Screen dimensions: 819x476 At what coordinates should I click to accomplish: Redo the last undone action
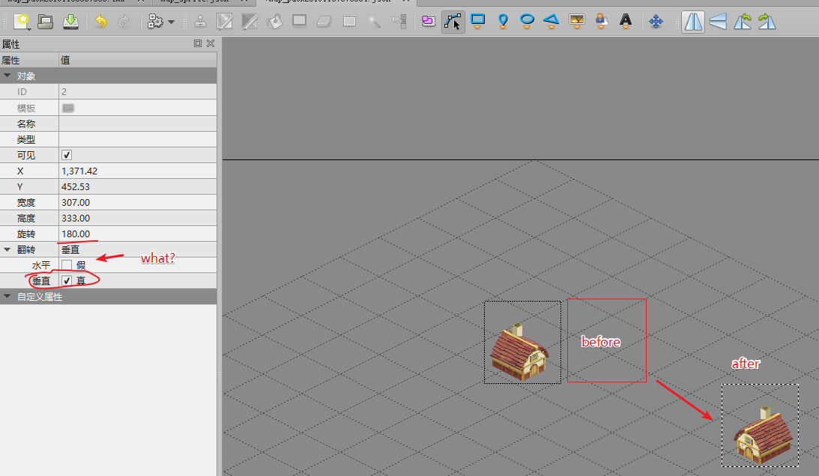click(x=124, y=22)
